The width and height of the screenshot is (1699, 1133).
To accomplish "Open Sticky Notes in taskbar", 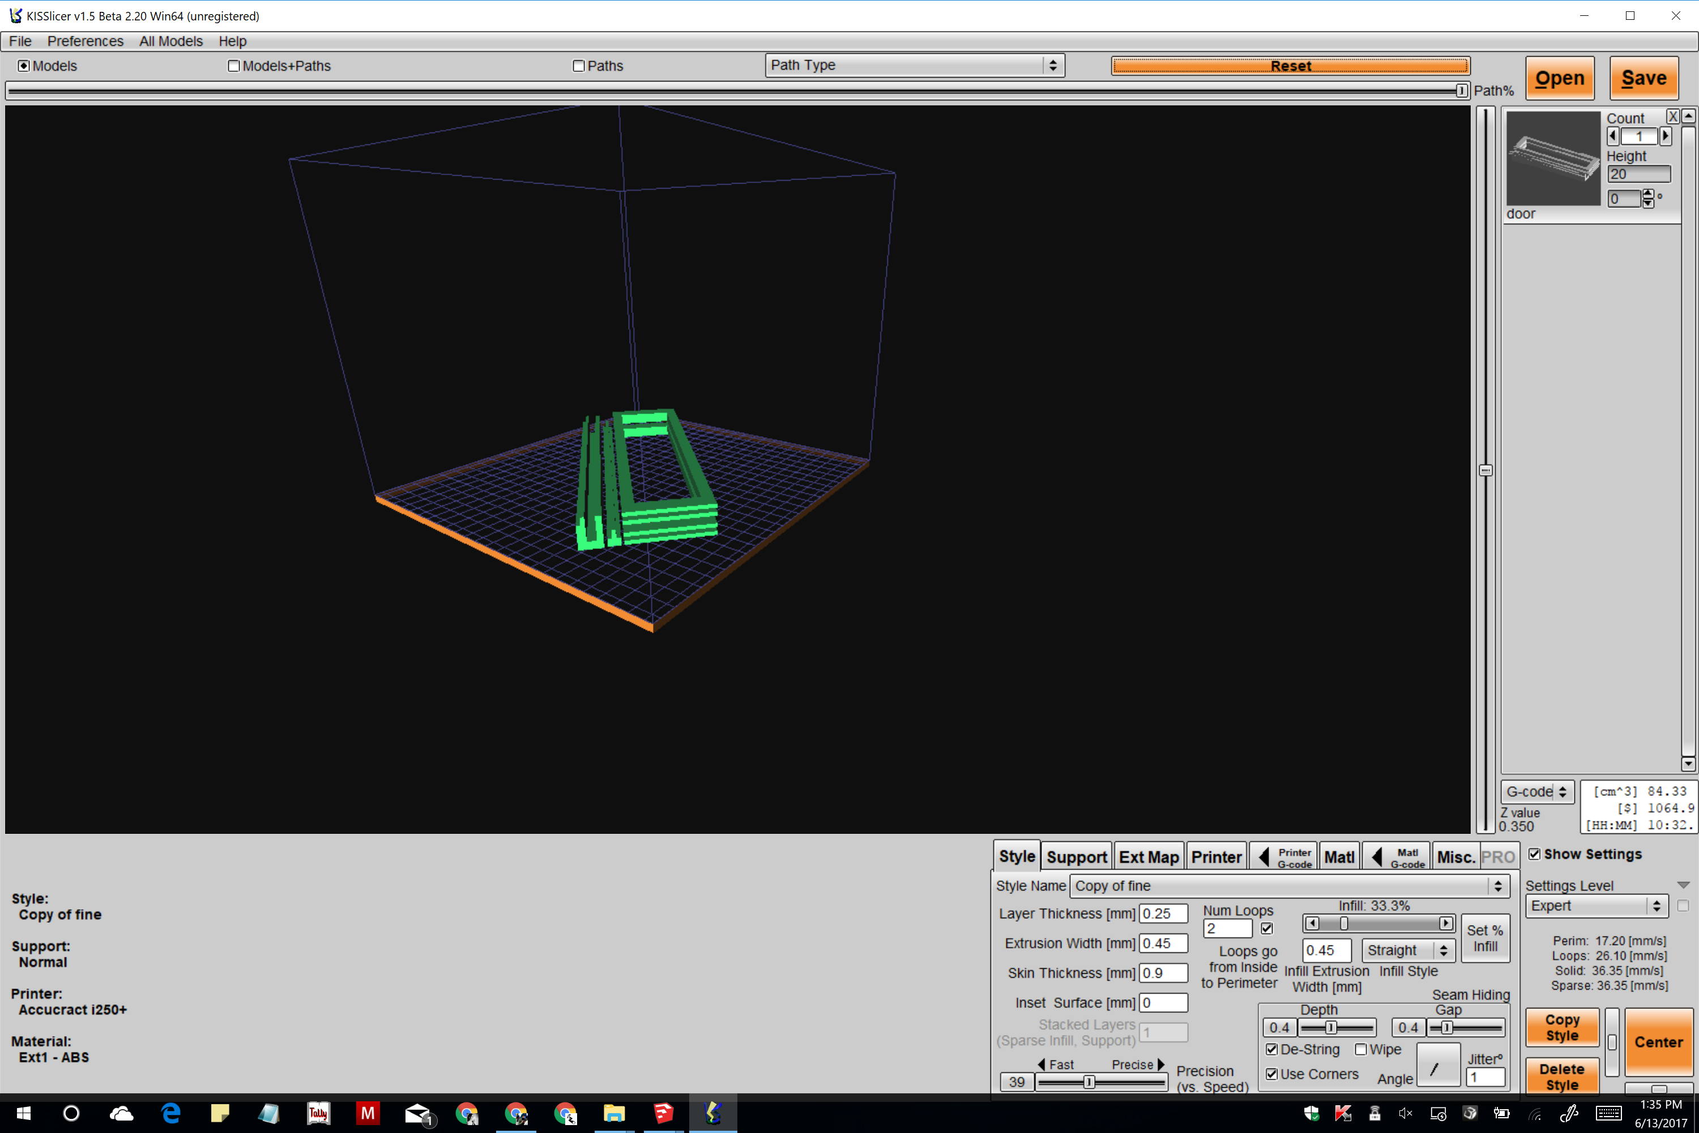I will coord(220,1114).
